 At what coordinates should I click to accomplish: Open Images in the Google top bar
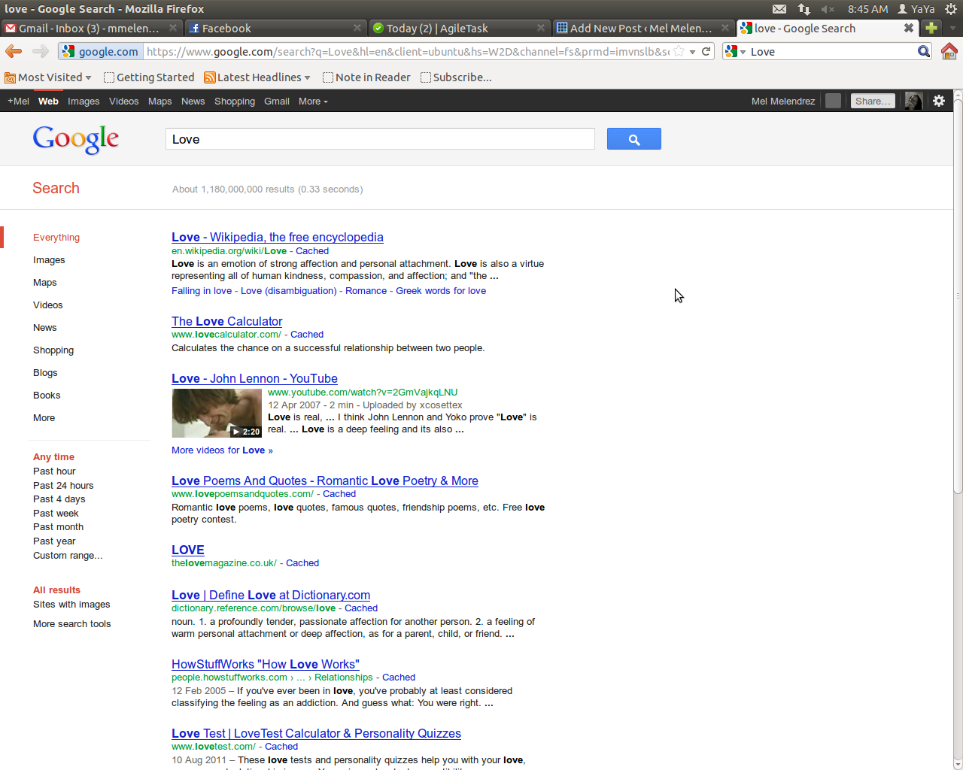[x=84, y=101]
